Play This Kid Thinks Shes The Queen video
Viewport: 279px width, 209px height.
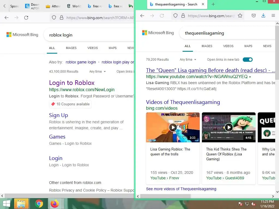pyautogui.click(x=229, y=127)
